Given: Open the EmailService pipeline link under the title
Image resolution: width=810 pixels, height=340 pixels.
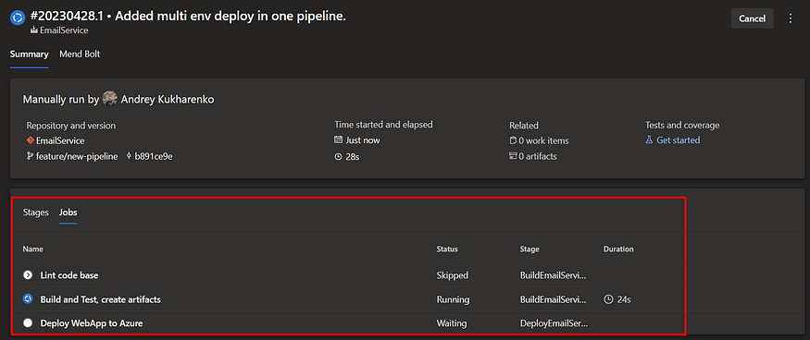Looking at the screenshot, I should (x=64, y=30).
